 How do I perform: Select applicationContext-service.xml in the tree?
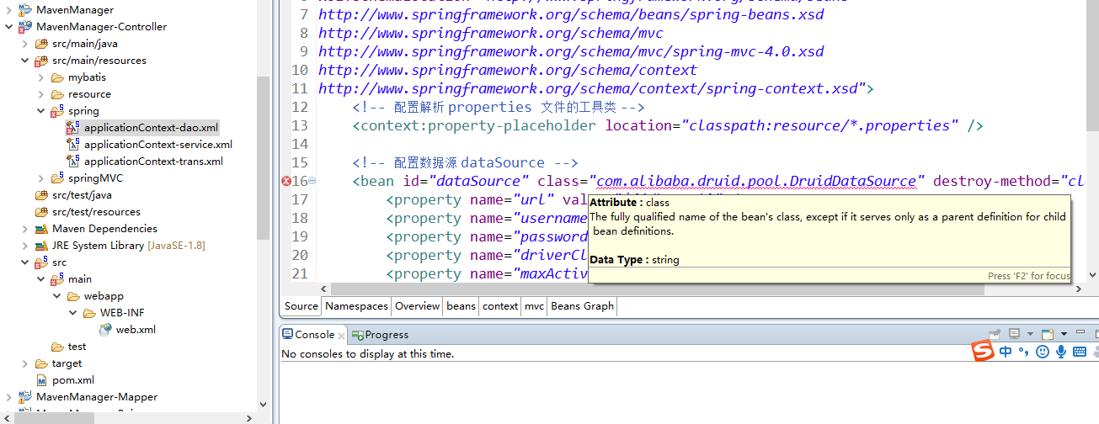click(158, 145)
